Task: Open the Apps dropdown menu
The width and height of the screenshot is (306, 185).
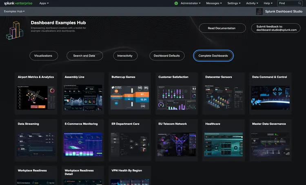Action: point(44,3)
